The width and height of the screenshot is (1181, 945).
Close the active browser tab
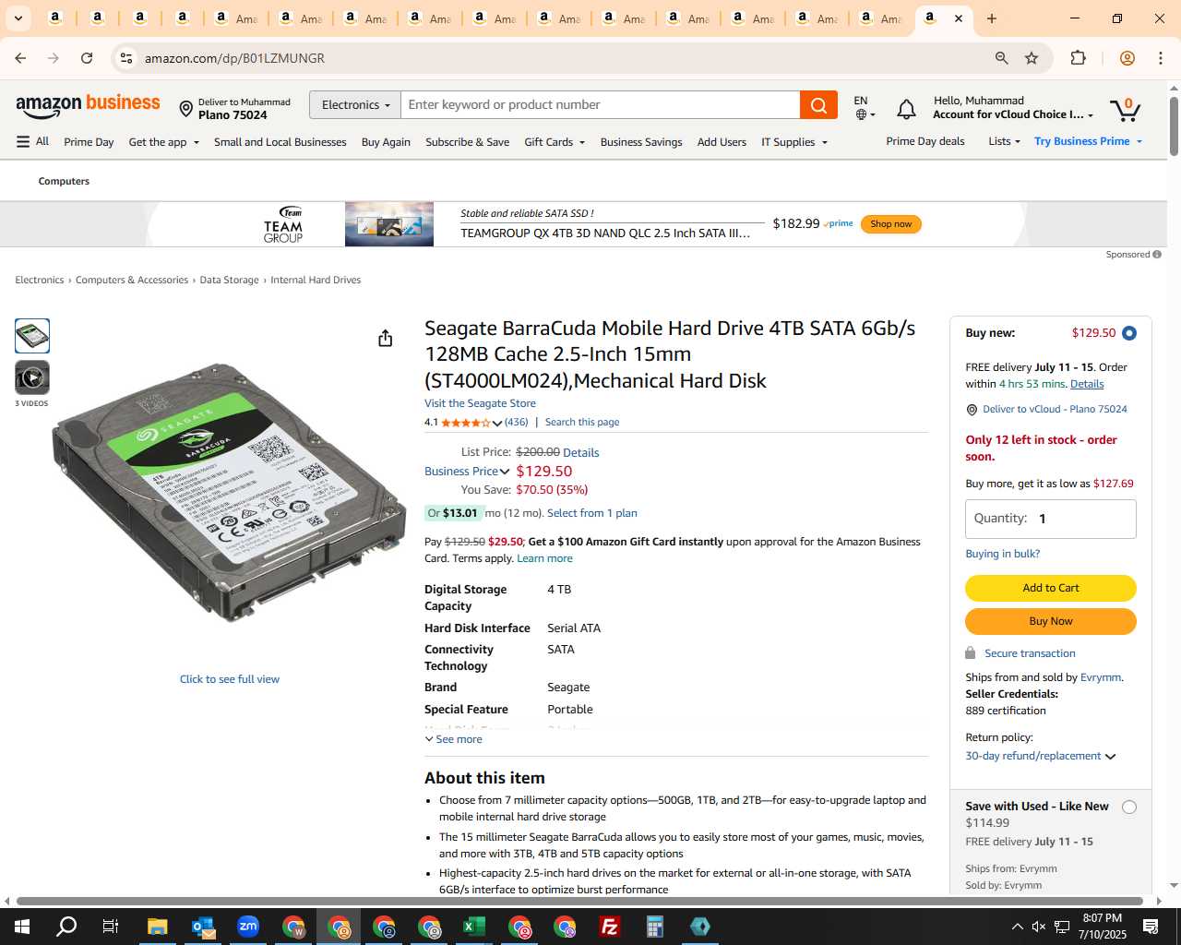click(x=959, y=18)
